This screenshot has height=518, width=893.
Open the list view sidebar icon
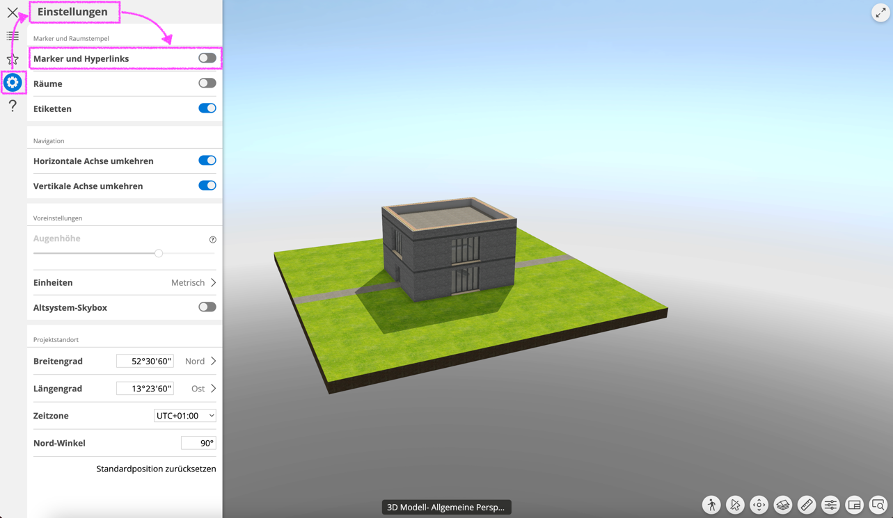click(x=13, y=36)
